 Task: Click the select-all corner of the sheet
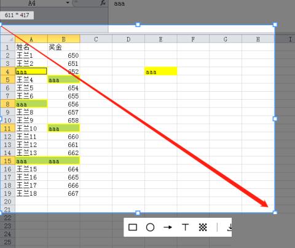[7, 39]
